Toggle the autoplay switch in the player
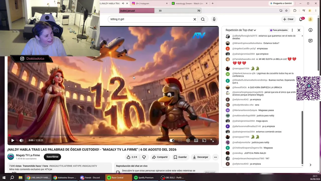321x181 pixels. coord(172,141)
